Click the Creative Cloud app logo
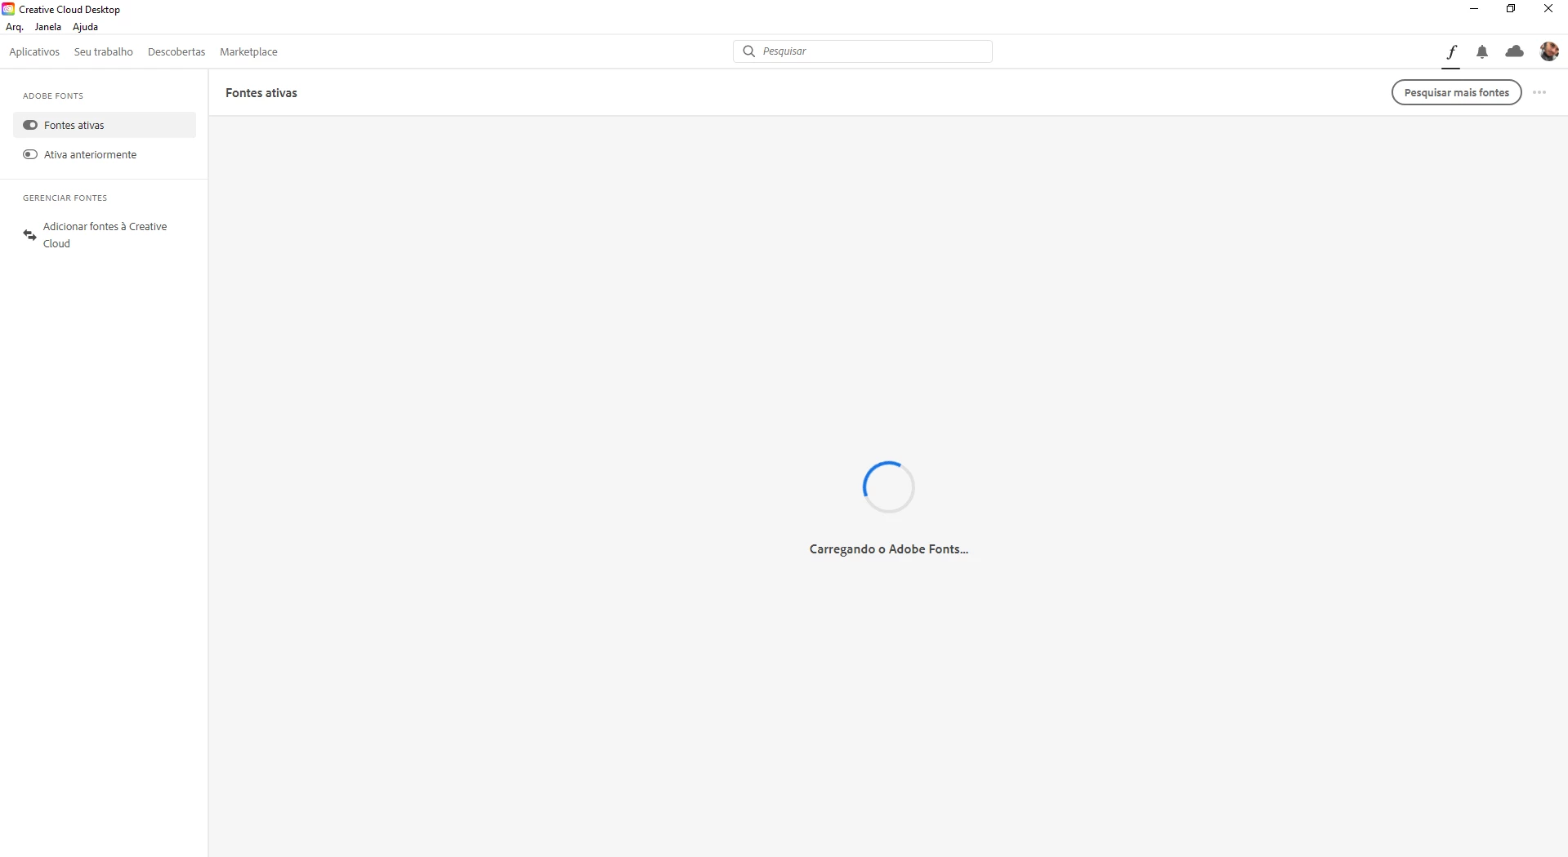The image size is (1568, 857). [8, 9]
